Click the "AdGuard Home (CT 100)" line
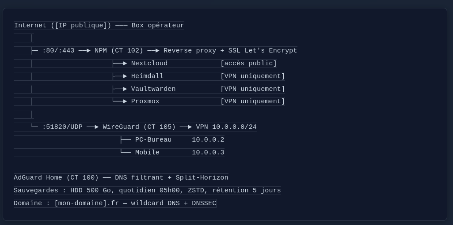453x225 pixels. [x=56, y=178]
